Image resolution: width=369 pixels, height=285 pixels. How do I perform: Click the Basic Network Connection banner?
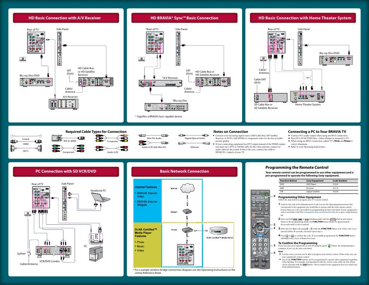(184, 171)
